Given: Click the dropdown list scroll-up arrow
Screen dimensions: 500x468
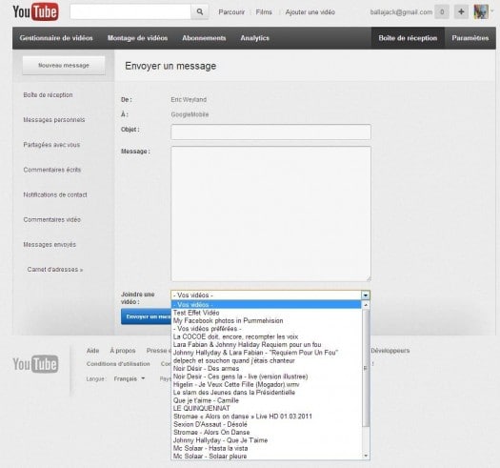Looking at the screenshot, I should [366, 305].
